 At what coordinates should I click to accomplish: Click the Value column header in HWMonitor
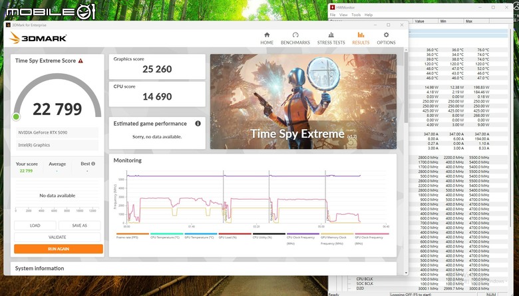[x=425, y=21]
